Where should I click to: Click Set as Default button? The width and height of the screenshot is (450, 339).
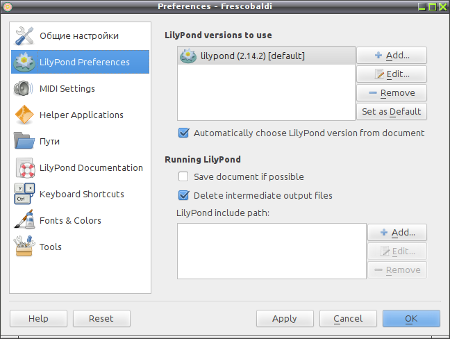pos(392,111)
